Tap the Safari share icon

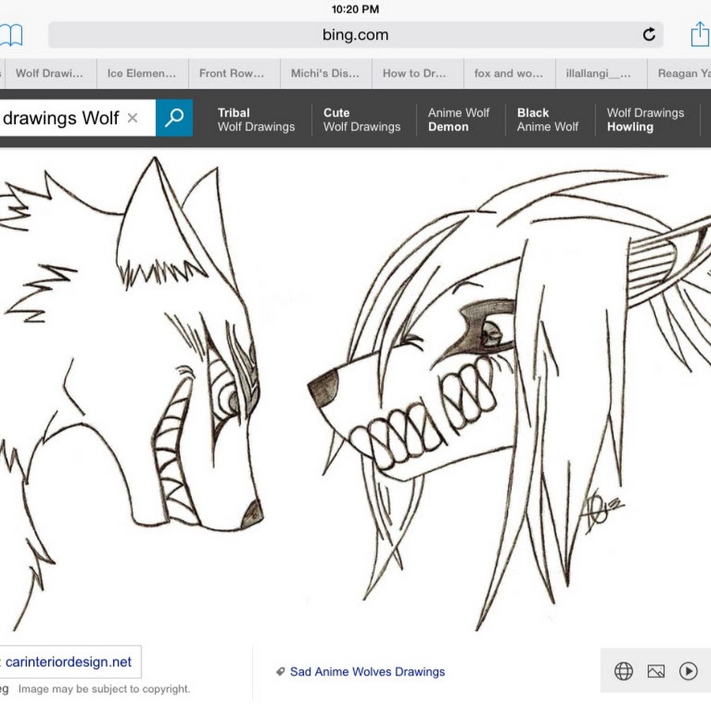[699, 34]
